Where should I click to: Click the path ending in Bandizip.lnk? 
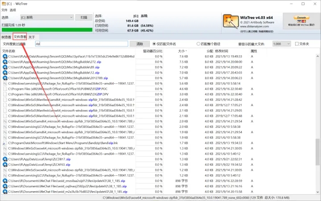tap(63, 143)
